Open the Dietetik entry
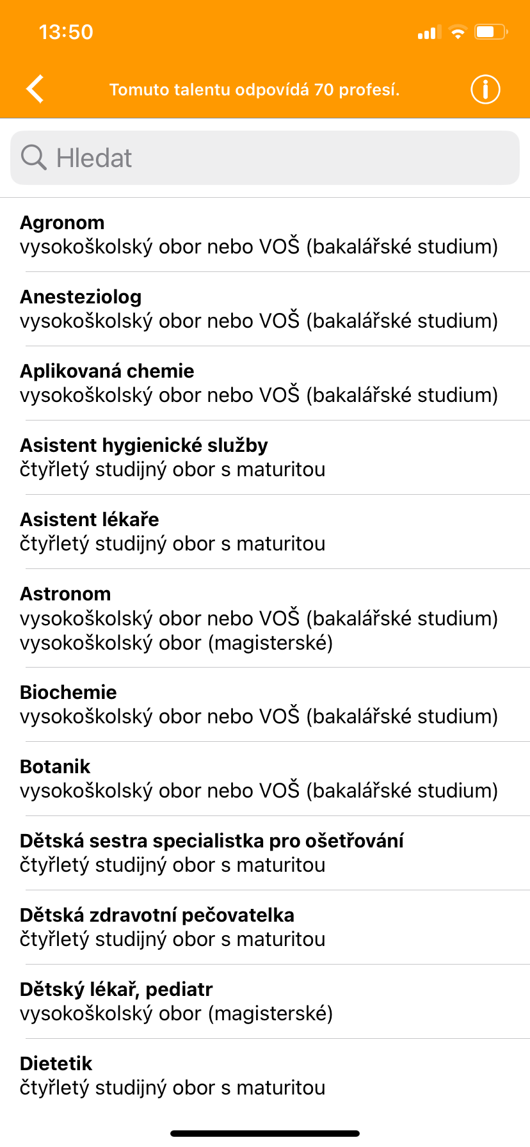The image size is (530, 1147). [265, 1076]
